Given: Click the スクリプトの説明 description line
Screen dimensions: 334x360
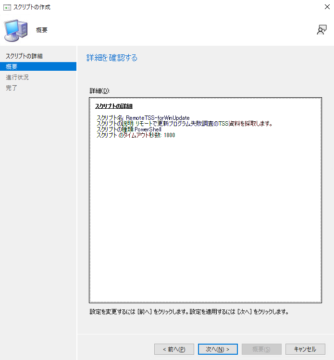Looking at the screenshot, I should [x=184, y=124].
